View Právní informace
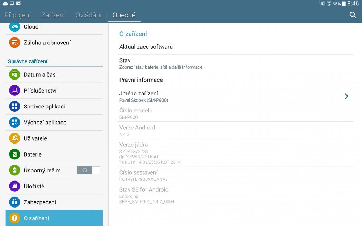 (141, 80)
